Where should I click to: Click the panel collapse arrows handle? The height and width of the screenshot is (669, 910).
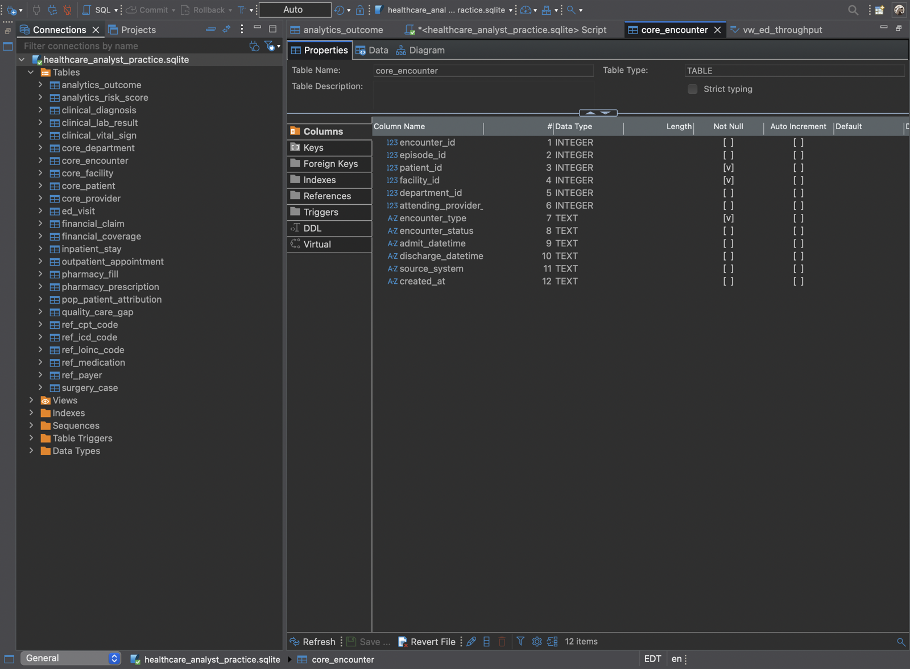click(x=598, y=113)
